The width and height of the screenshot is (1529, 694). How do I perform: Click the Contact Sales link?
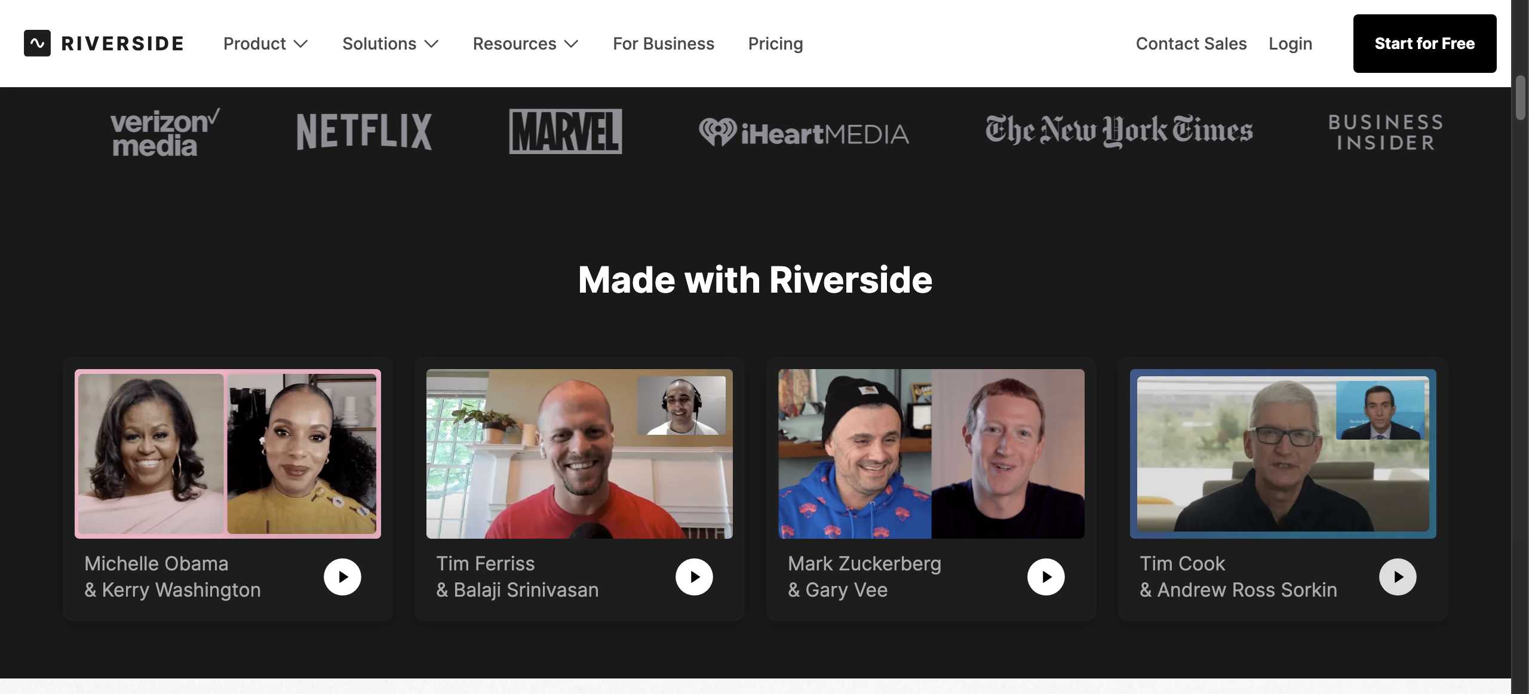[x=1192, y=44]
